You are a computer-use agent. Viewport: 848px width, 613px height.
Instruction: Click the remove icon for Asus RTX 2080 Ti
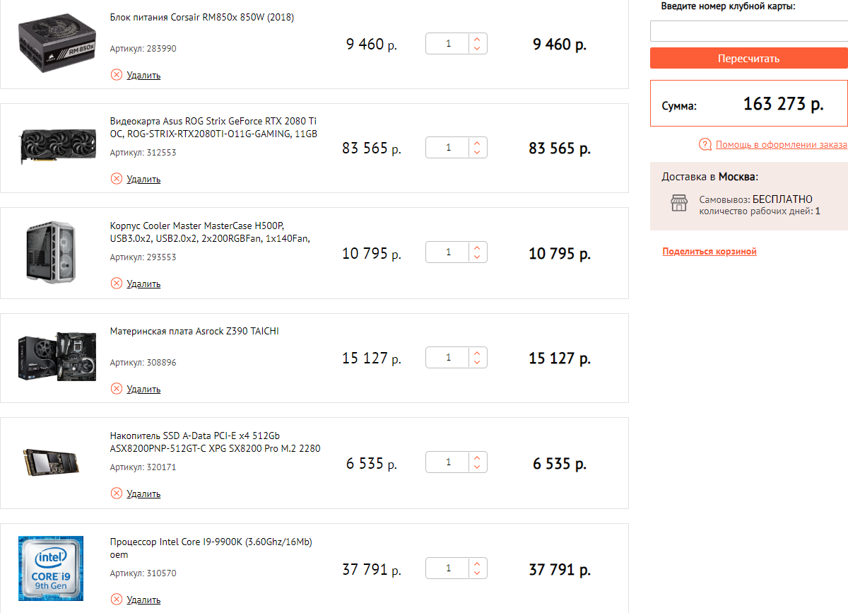(x=117, y=179)
